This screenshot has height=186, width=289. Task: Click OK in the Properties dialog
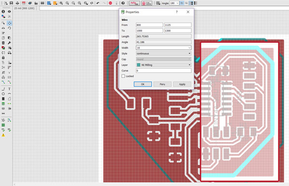click(x=143, y=84)
